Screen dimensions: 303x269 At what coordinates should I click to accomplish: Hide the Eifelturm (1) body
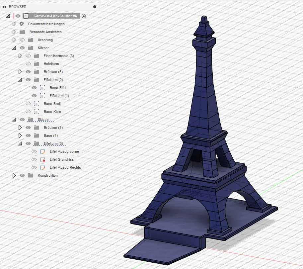click(x=34, y=96)
